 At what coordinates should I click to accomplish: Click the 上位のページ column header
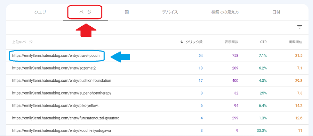pos(22,42)
